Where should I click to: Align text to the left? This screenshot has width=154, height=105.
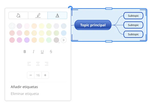pyautogui.click(x=29, y=64)
